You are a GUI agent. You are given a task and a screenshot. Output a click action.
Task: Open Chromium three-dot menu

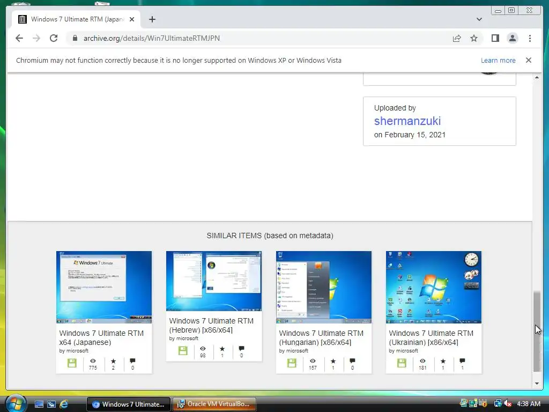pos(530,38)
